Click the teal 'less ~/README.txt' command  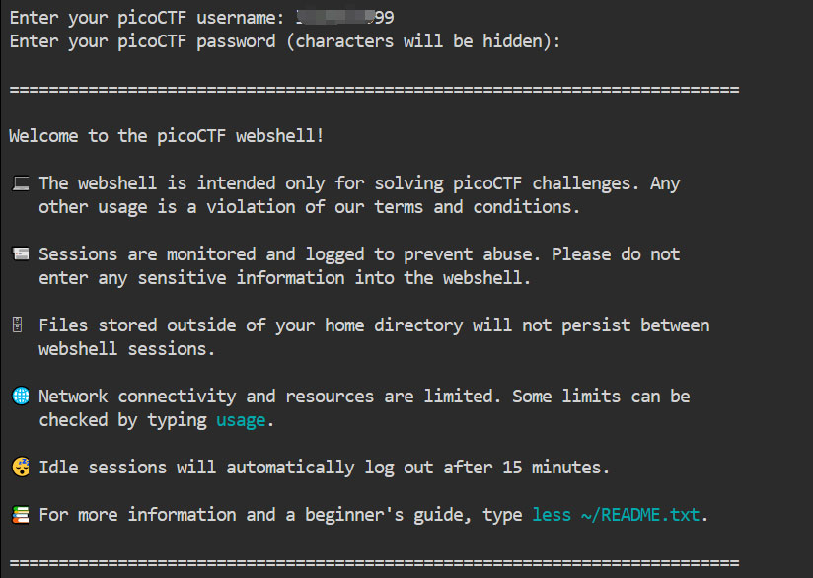[619, 515]
